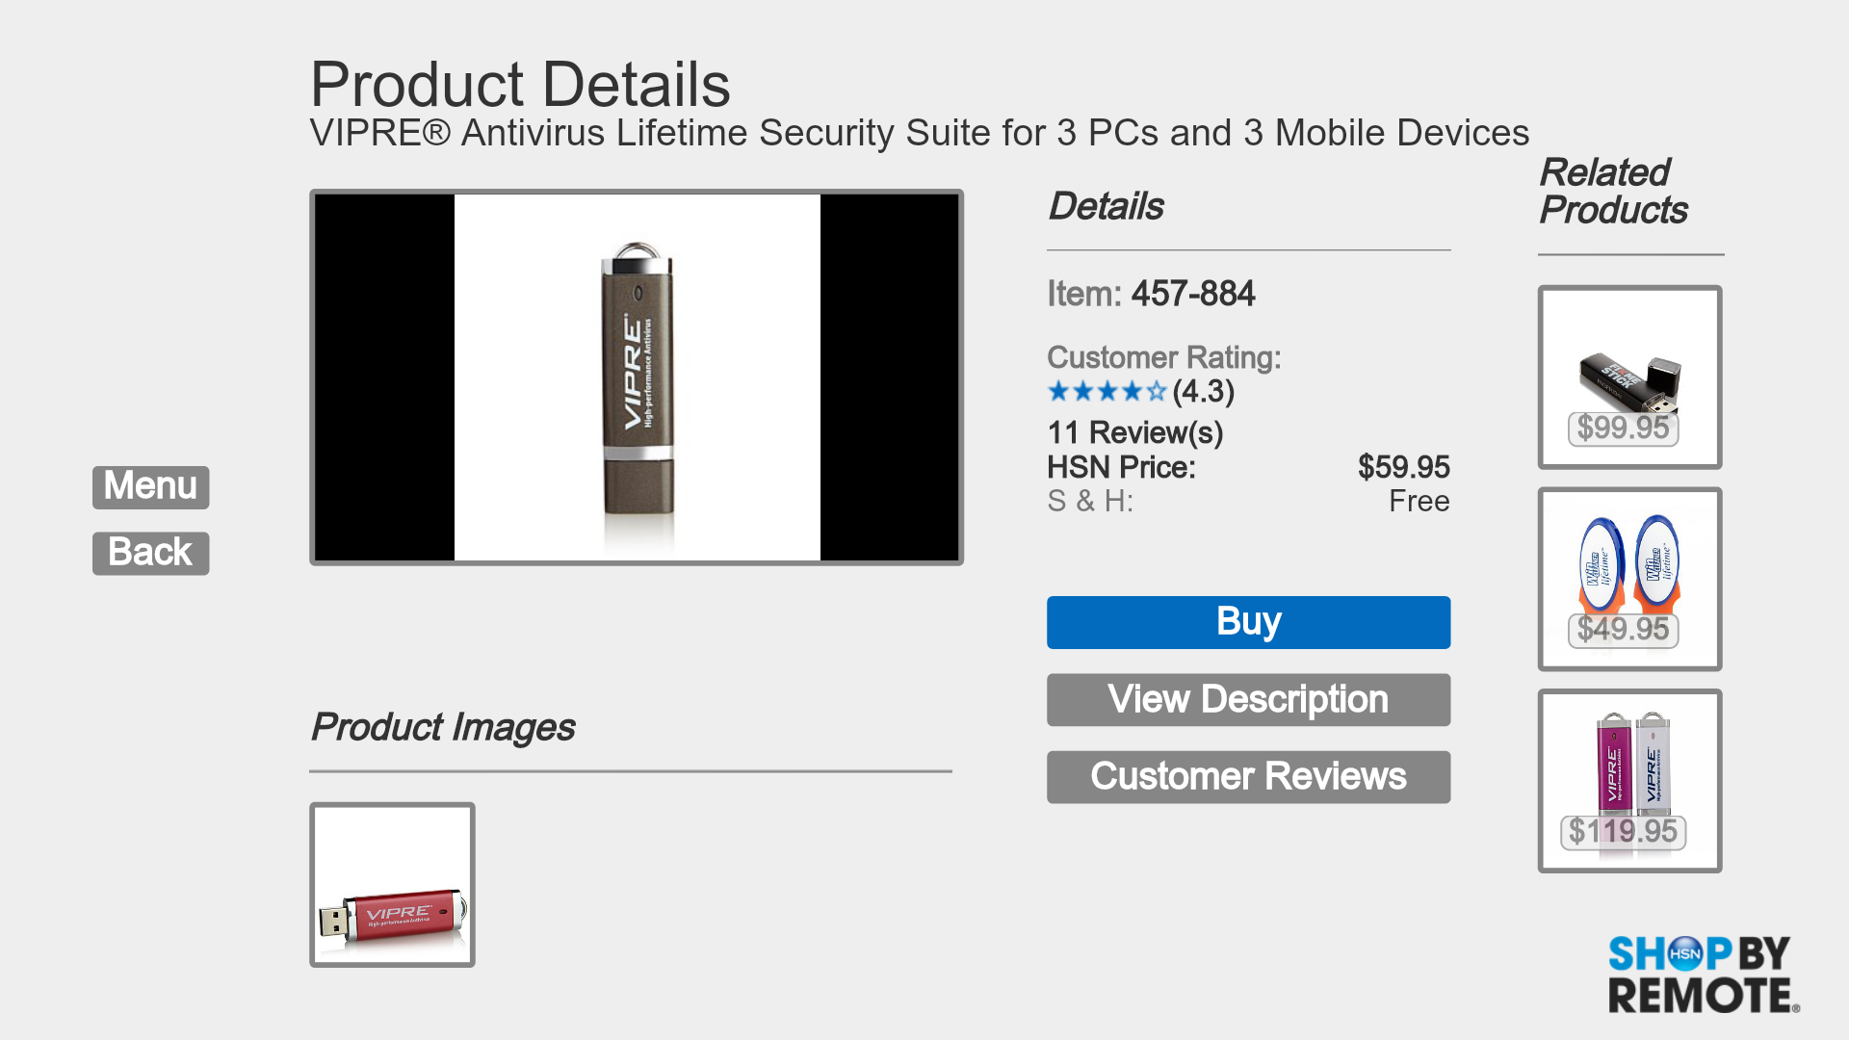The image size is (1849, 1040).
Task: Open the main VIPRE product image
Action: pos(637,377)
